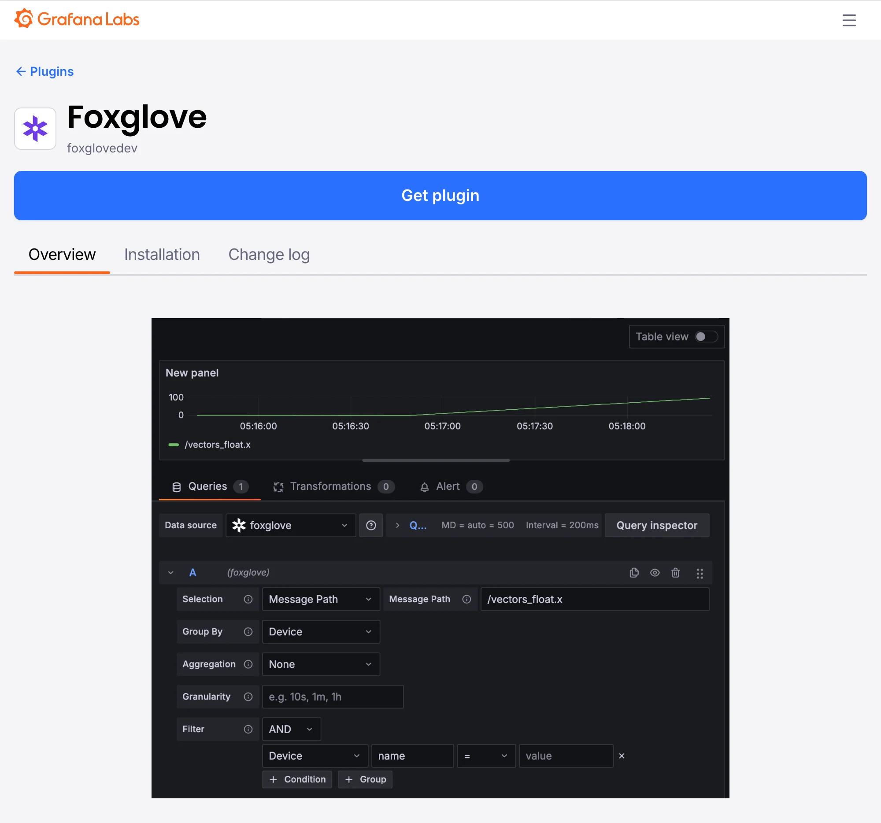
Task: Click the foxglovedev publisher name
Action: (x=102, y=148)
